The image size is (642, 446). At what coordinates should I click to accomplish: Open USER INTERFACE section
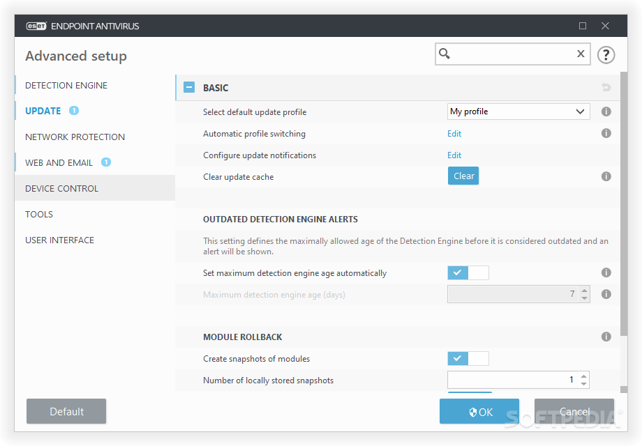[x=60, y=240]
